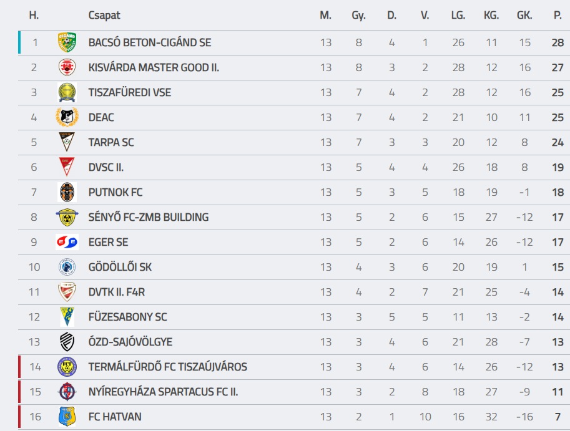Click the P. points column header

(558, 15)
